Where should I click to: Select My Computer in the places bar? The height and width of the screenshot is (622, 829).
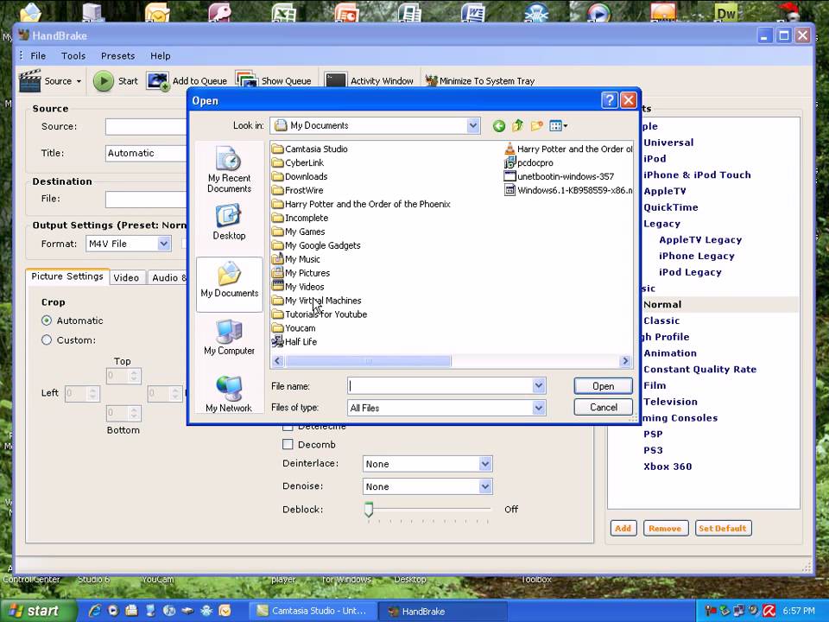(229, 338)
